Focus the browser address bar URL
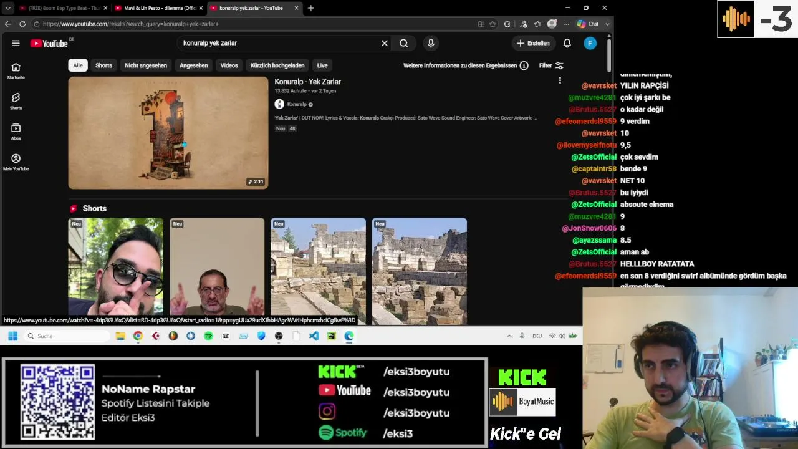Screen dimensions: 798x449 255,24
